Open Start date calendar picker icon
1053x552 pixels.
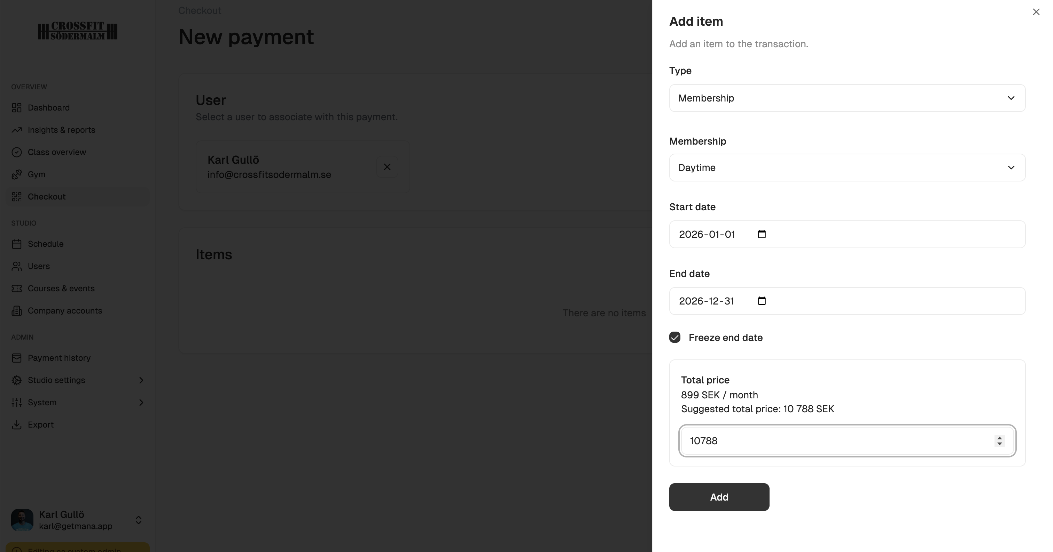(x=762, y=234)
